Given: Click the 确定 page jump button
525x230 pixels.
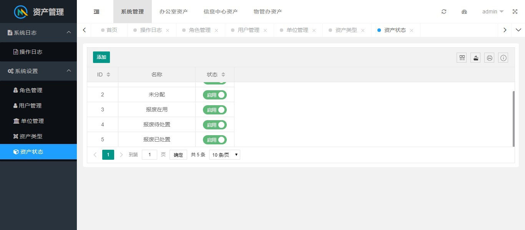Looking at the screenshot, I should click(x=178, y=155).
